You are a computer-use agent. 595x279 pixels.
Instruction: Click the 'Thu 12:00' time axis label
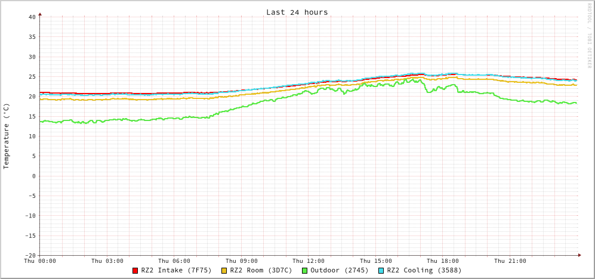tap(309, 261)
